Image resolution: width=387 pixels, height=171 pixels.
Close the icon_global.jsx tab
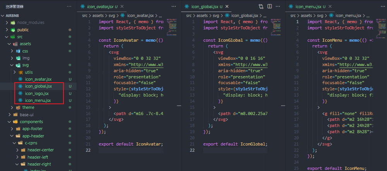pyautogui.click(x=227, y=7)
